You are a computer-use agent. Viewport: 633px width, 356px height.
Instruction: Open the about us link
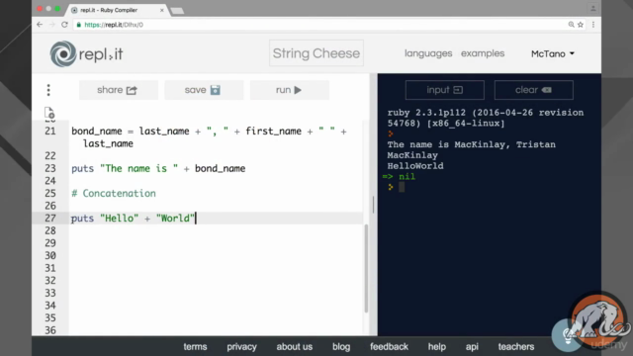(x=295, y=347)
